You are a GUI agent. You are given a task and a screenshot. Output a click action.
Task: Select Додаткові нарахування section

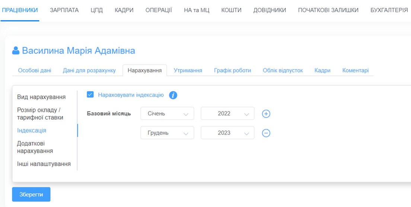tap(35, 147)
